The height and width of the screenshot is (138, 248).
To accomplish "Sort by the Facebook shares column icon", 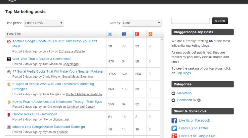I will pyautogui.click(x=124, y=34).
